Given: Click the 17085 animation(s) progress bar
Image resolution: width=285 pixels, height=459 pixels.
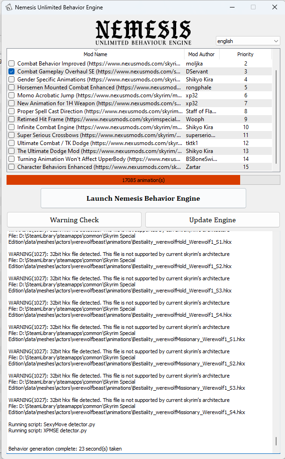Looking at the screenshot, I should coord(143,180).
